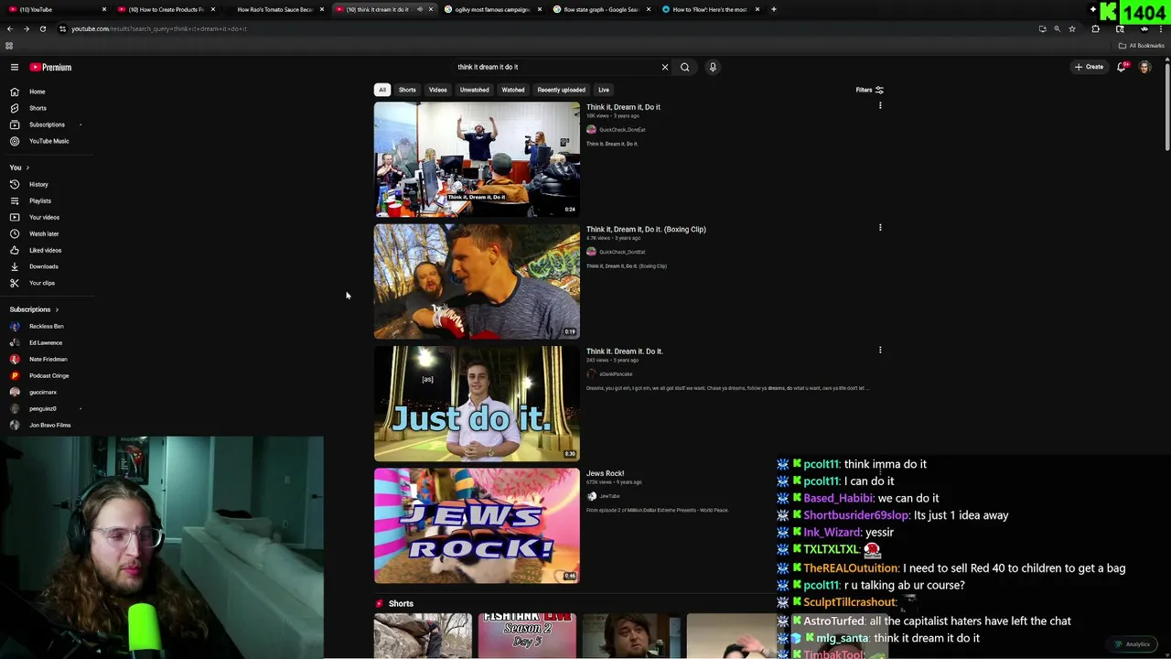Start voice search with the microphone
The width and height of the screenshot is (1171, 659).
[713, 67]
